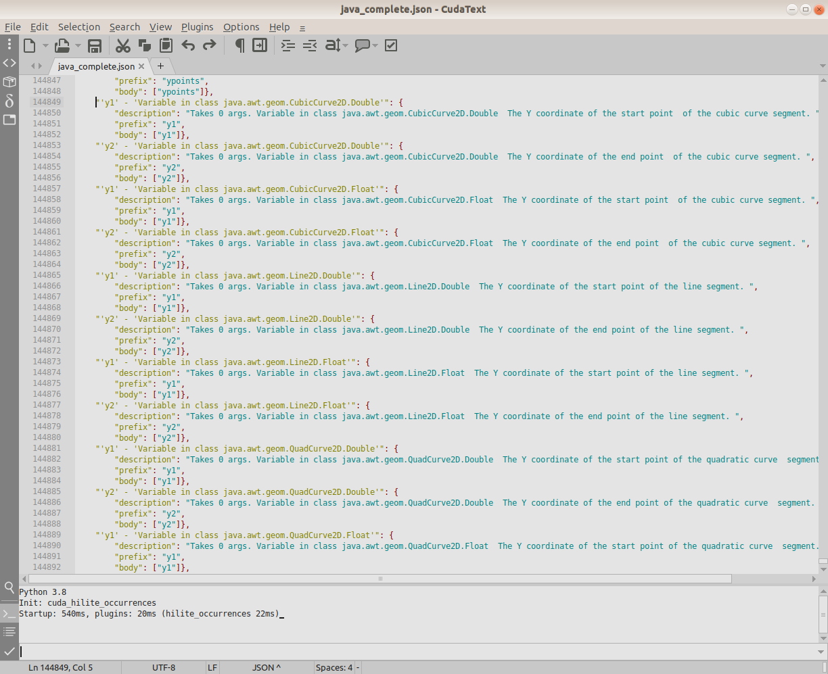828x674 pixels.
Task: Click line number 144865 in gutter
Action: (x=47, y=275)
